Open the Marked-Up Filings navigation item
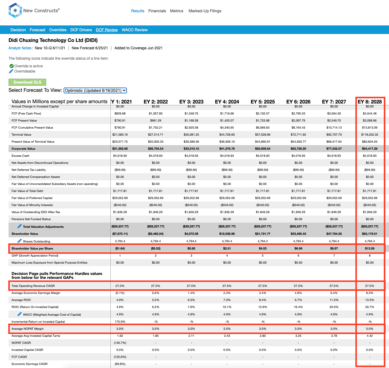Viewport: 389px width, 368px height. [205, 11]
